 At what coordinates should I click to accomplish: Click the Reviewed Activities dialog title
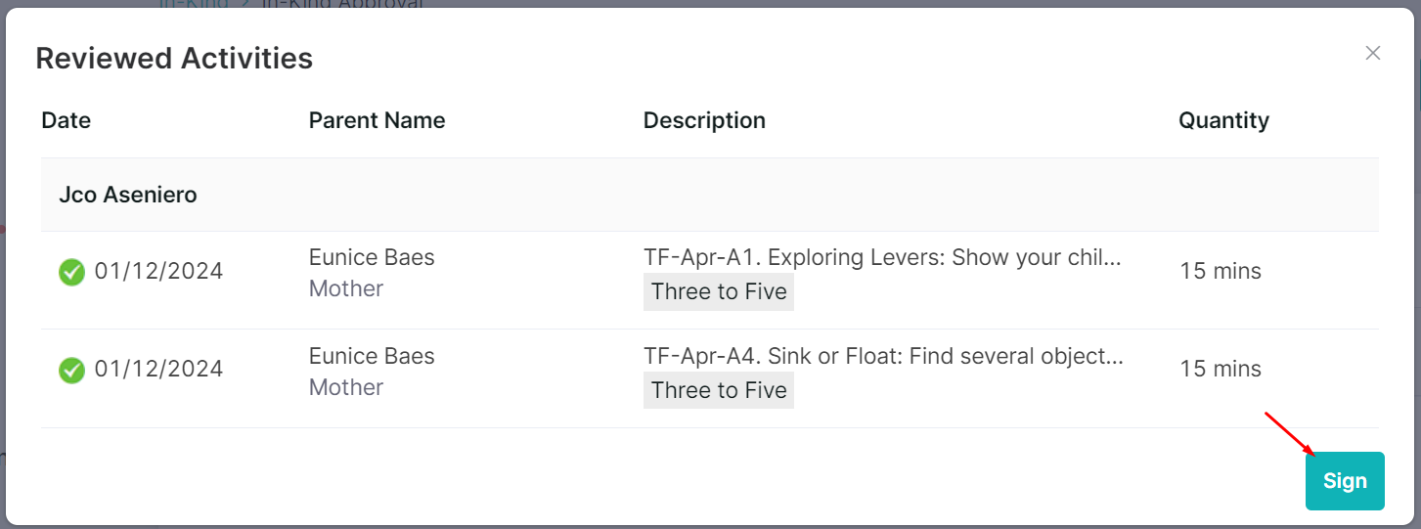(x=174, y=59)
